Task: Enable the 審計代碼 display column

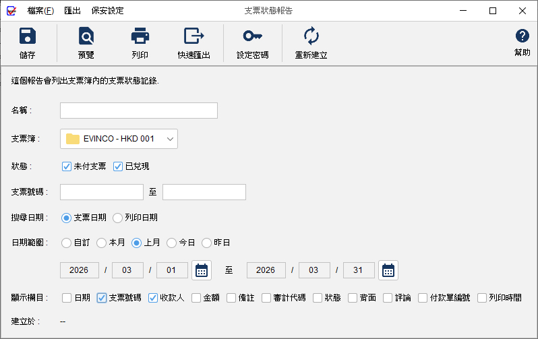Action: [x=266, y=298]
